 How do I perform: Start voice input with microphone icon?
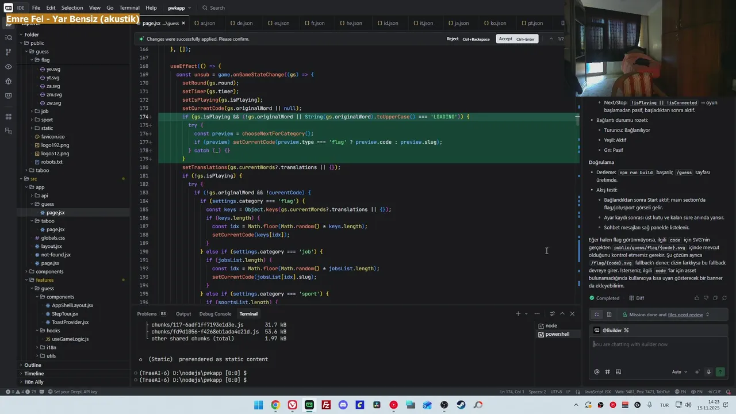coord(708,372)
